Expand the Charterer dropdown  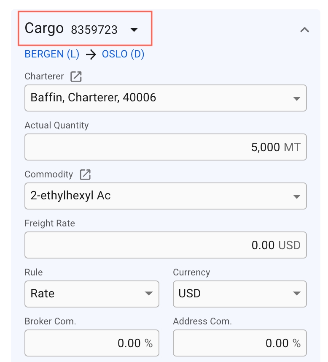pyautogui.click(x=296, y=98)
